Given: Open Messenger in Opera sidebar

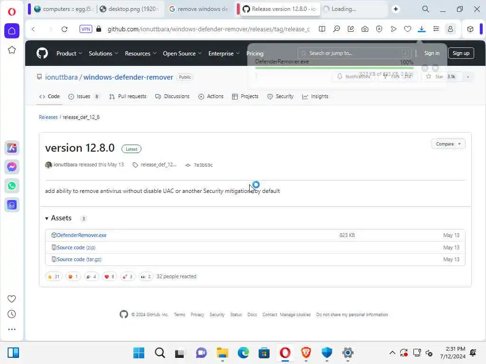Looking at the screenshot, I should [12, 167].
